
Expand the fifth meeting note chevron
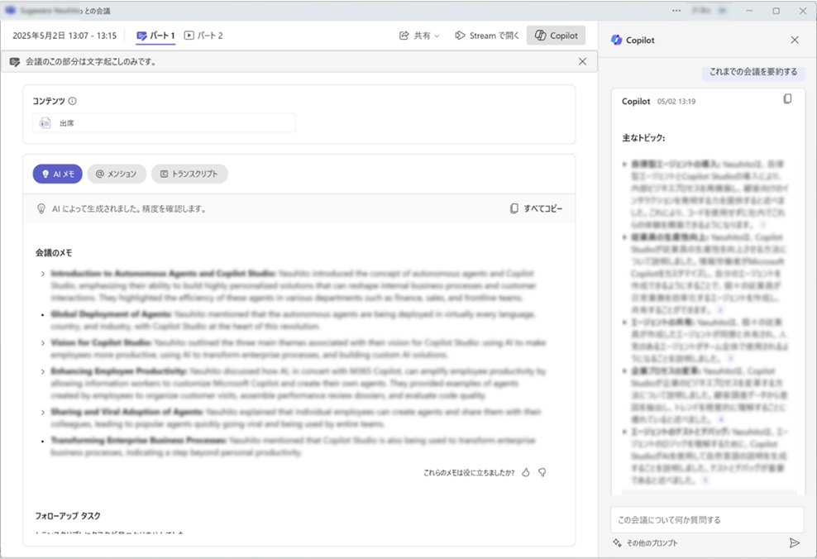(43, 412)
